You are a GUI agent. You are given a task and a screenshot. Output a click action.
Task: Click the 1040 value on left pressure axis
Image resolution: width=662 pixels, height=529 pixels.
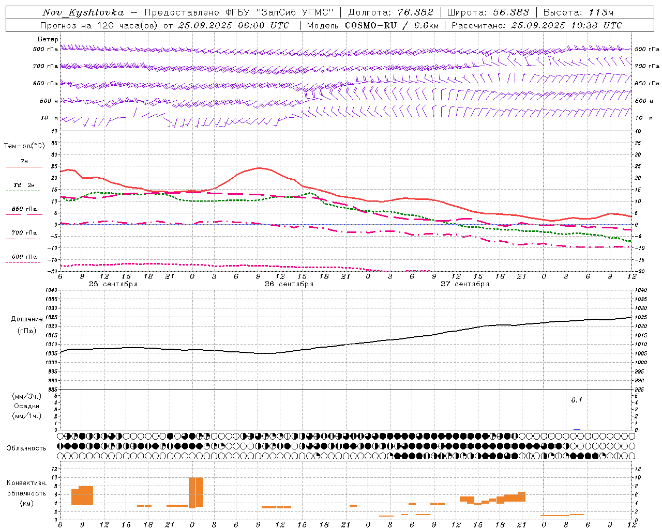point(52,290)
